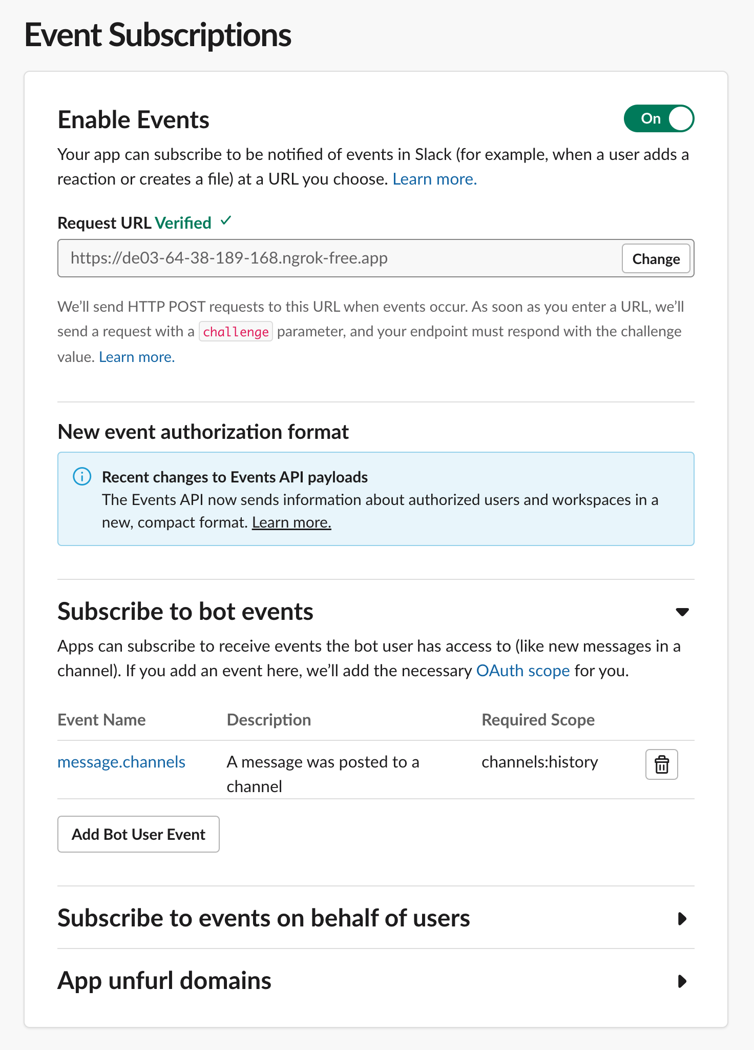
Task: Open the OAuth scope link
Action: (522, 671)
